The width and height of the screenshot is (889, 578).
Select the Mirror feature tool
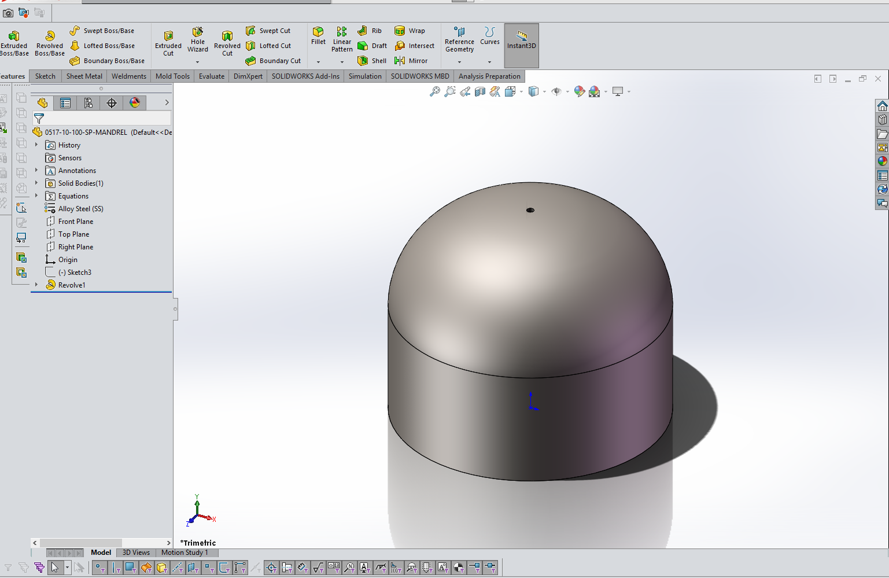[412, 60]
